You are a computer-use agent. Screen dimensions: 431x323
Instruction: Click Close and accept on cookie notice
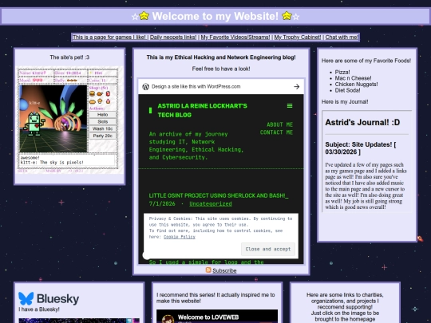click(268, 249)
